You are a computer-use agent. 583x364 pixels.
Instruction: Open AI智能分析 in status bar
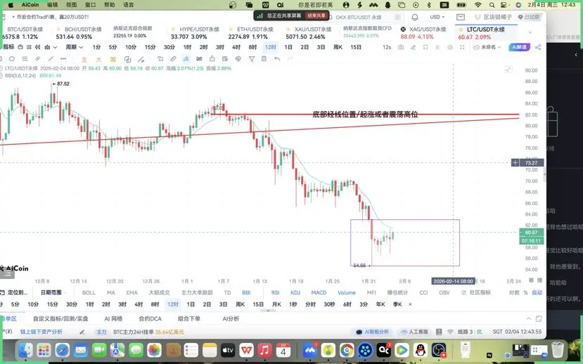pyautogui.click(x=373, y=332)
